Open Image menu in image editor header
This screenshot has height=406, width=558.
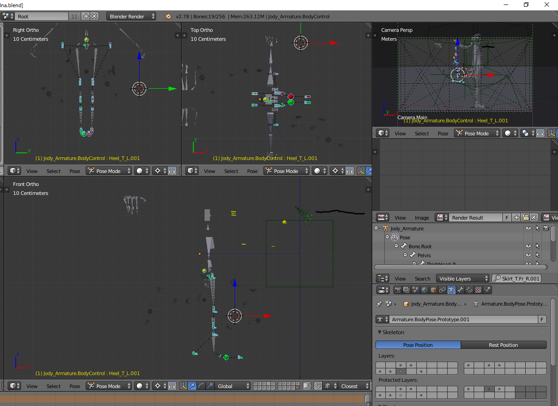point(422,218)
